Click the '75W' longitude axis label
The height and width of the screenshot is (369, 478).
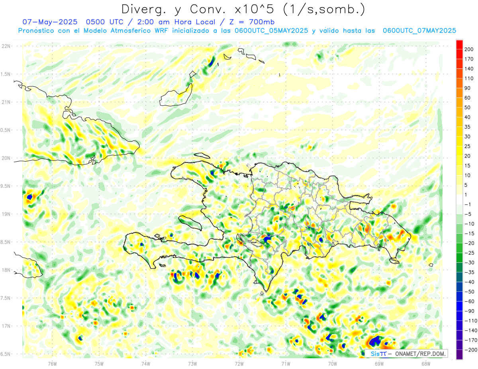(99, 363)
